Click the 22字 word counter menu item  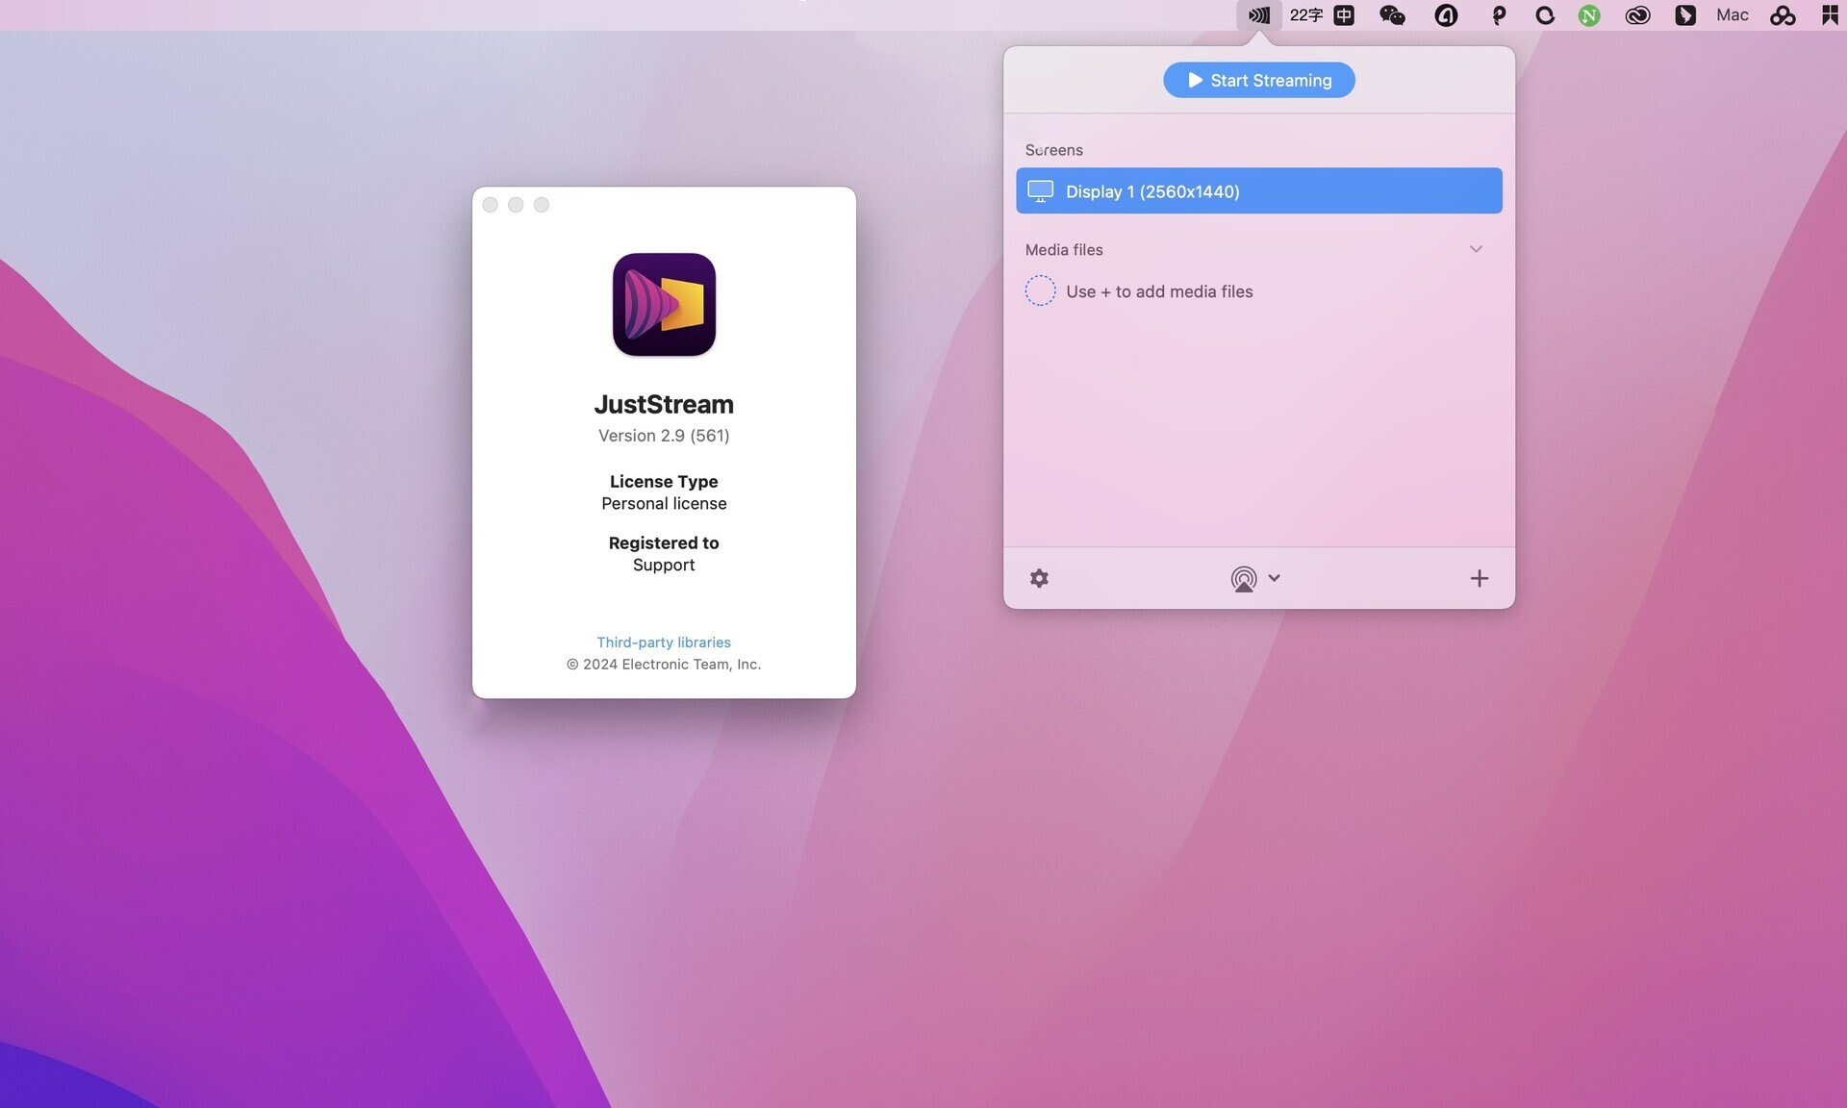coord(1306,14)
